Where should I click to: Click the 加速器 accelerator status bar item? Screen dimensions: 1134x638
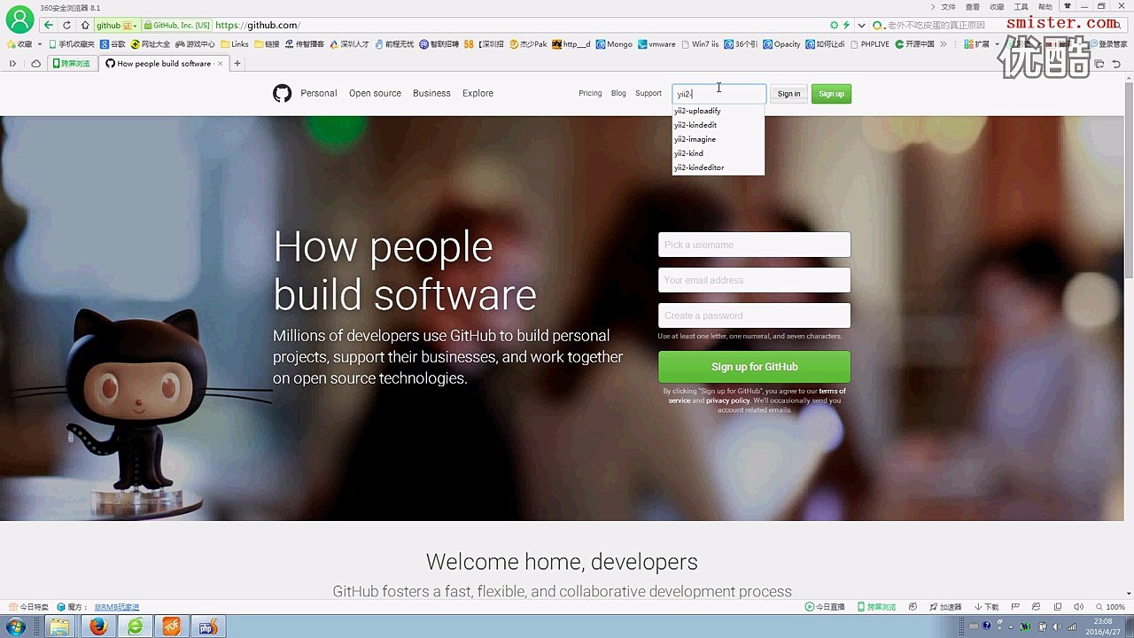click(945, 607)
